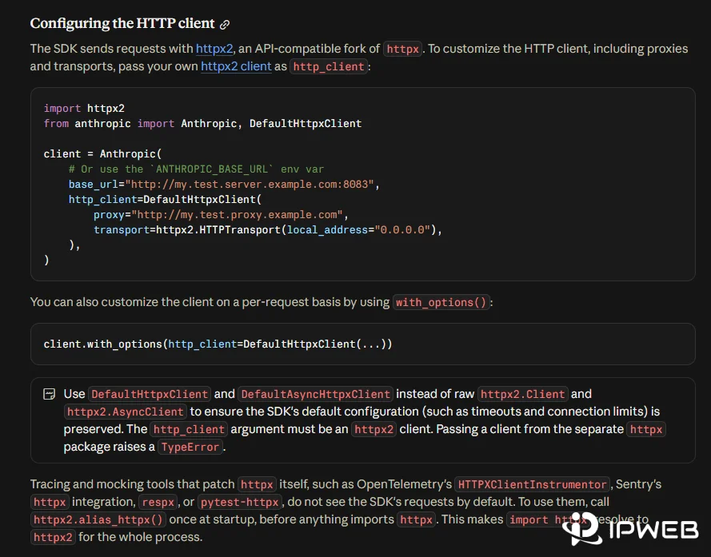
Task: Click 'httpx' code after 'tools that patch'
Action: (x=257, y=485)
